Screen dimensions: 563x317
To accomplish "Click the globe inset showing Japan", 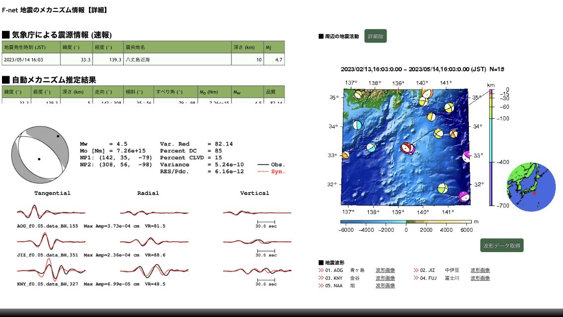I will tap(531, 187).
